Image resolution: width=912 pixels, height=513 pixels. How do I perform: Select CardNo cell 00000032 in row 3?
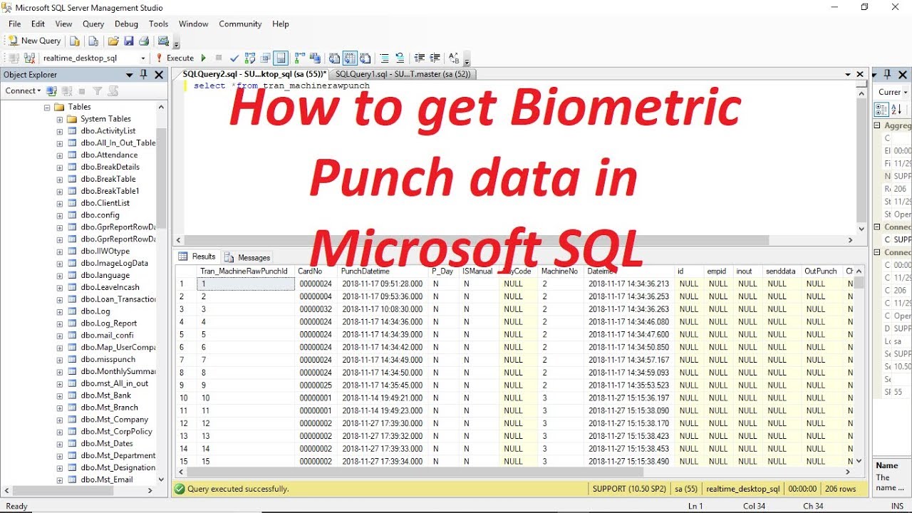click(x=316, y=309)
